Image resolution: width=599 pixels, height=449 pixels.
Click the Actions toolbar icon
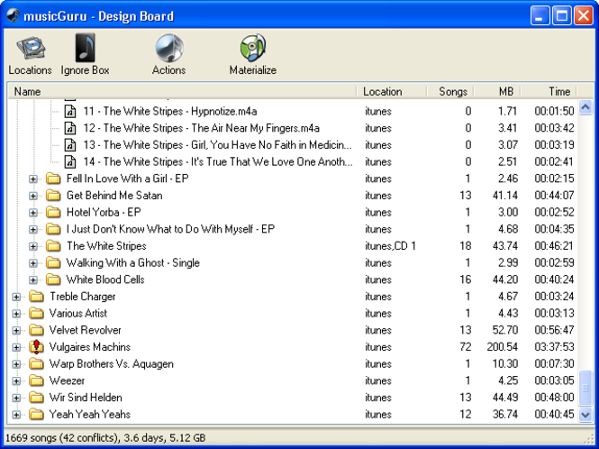(168, 50)
